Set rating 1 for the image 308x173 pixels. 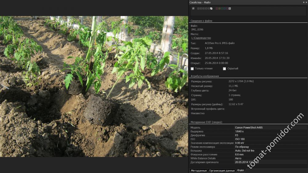(x=198, y=8)
